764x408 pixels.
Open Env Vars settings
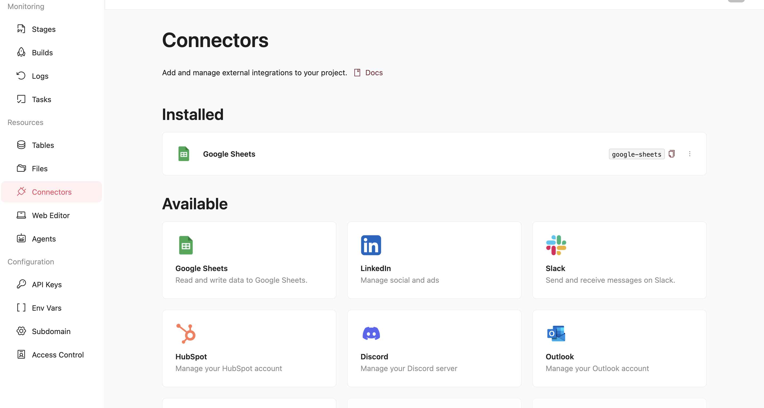(51, 308)
